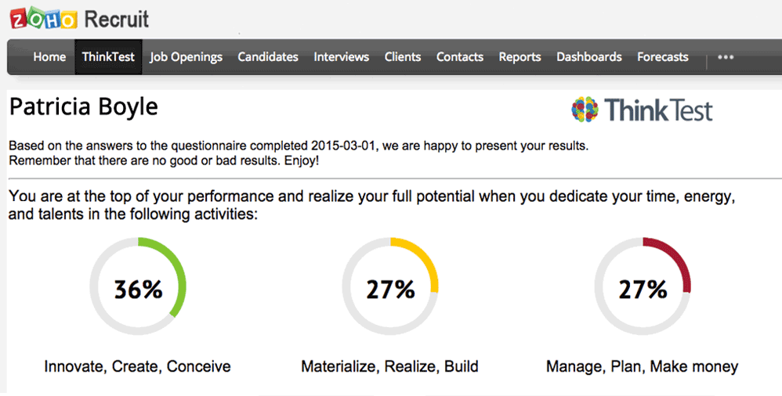Click the Manage, Plan, Make money label
782x396 pixels.
643,366
